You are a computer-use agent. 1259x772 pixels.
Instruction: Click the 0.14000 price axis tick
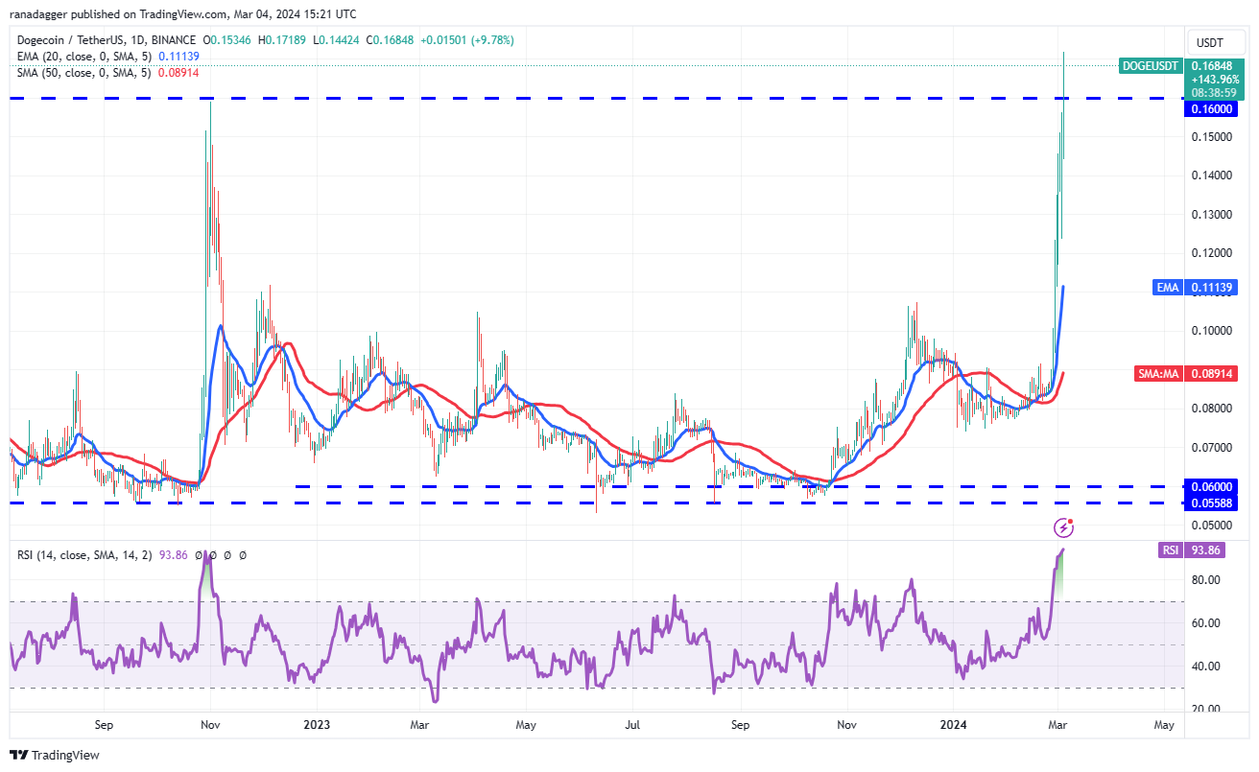point(1212,175)
